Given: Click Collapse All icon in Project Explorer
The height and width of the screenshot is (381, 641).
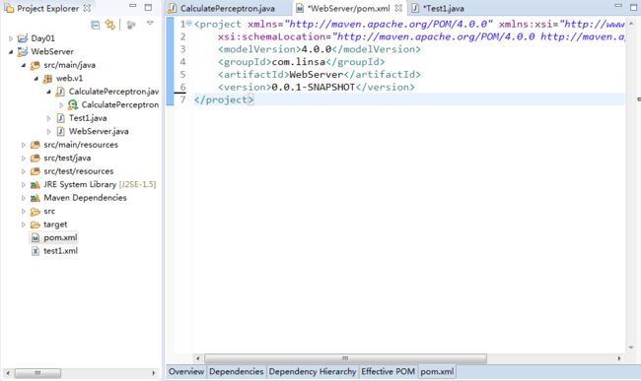Looking at the screenshot, I should pos(96,25).
